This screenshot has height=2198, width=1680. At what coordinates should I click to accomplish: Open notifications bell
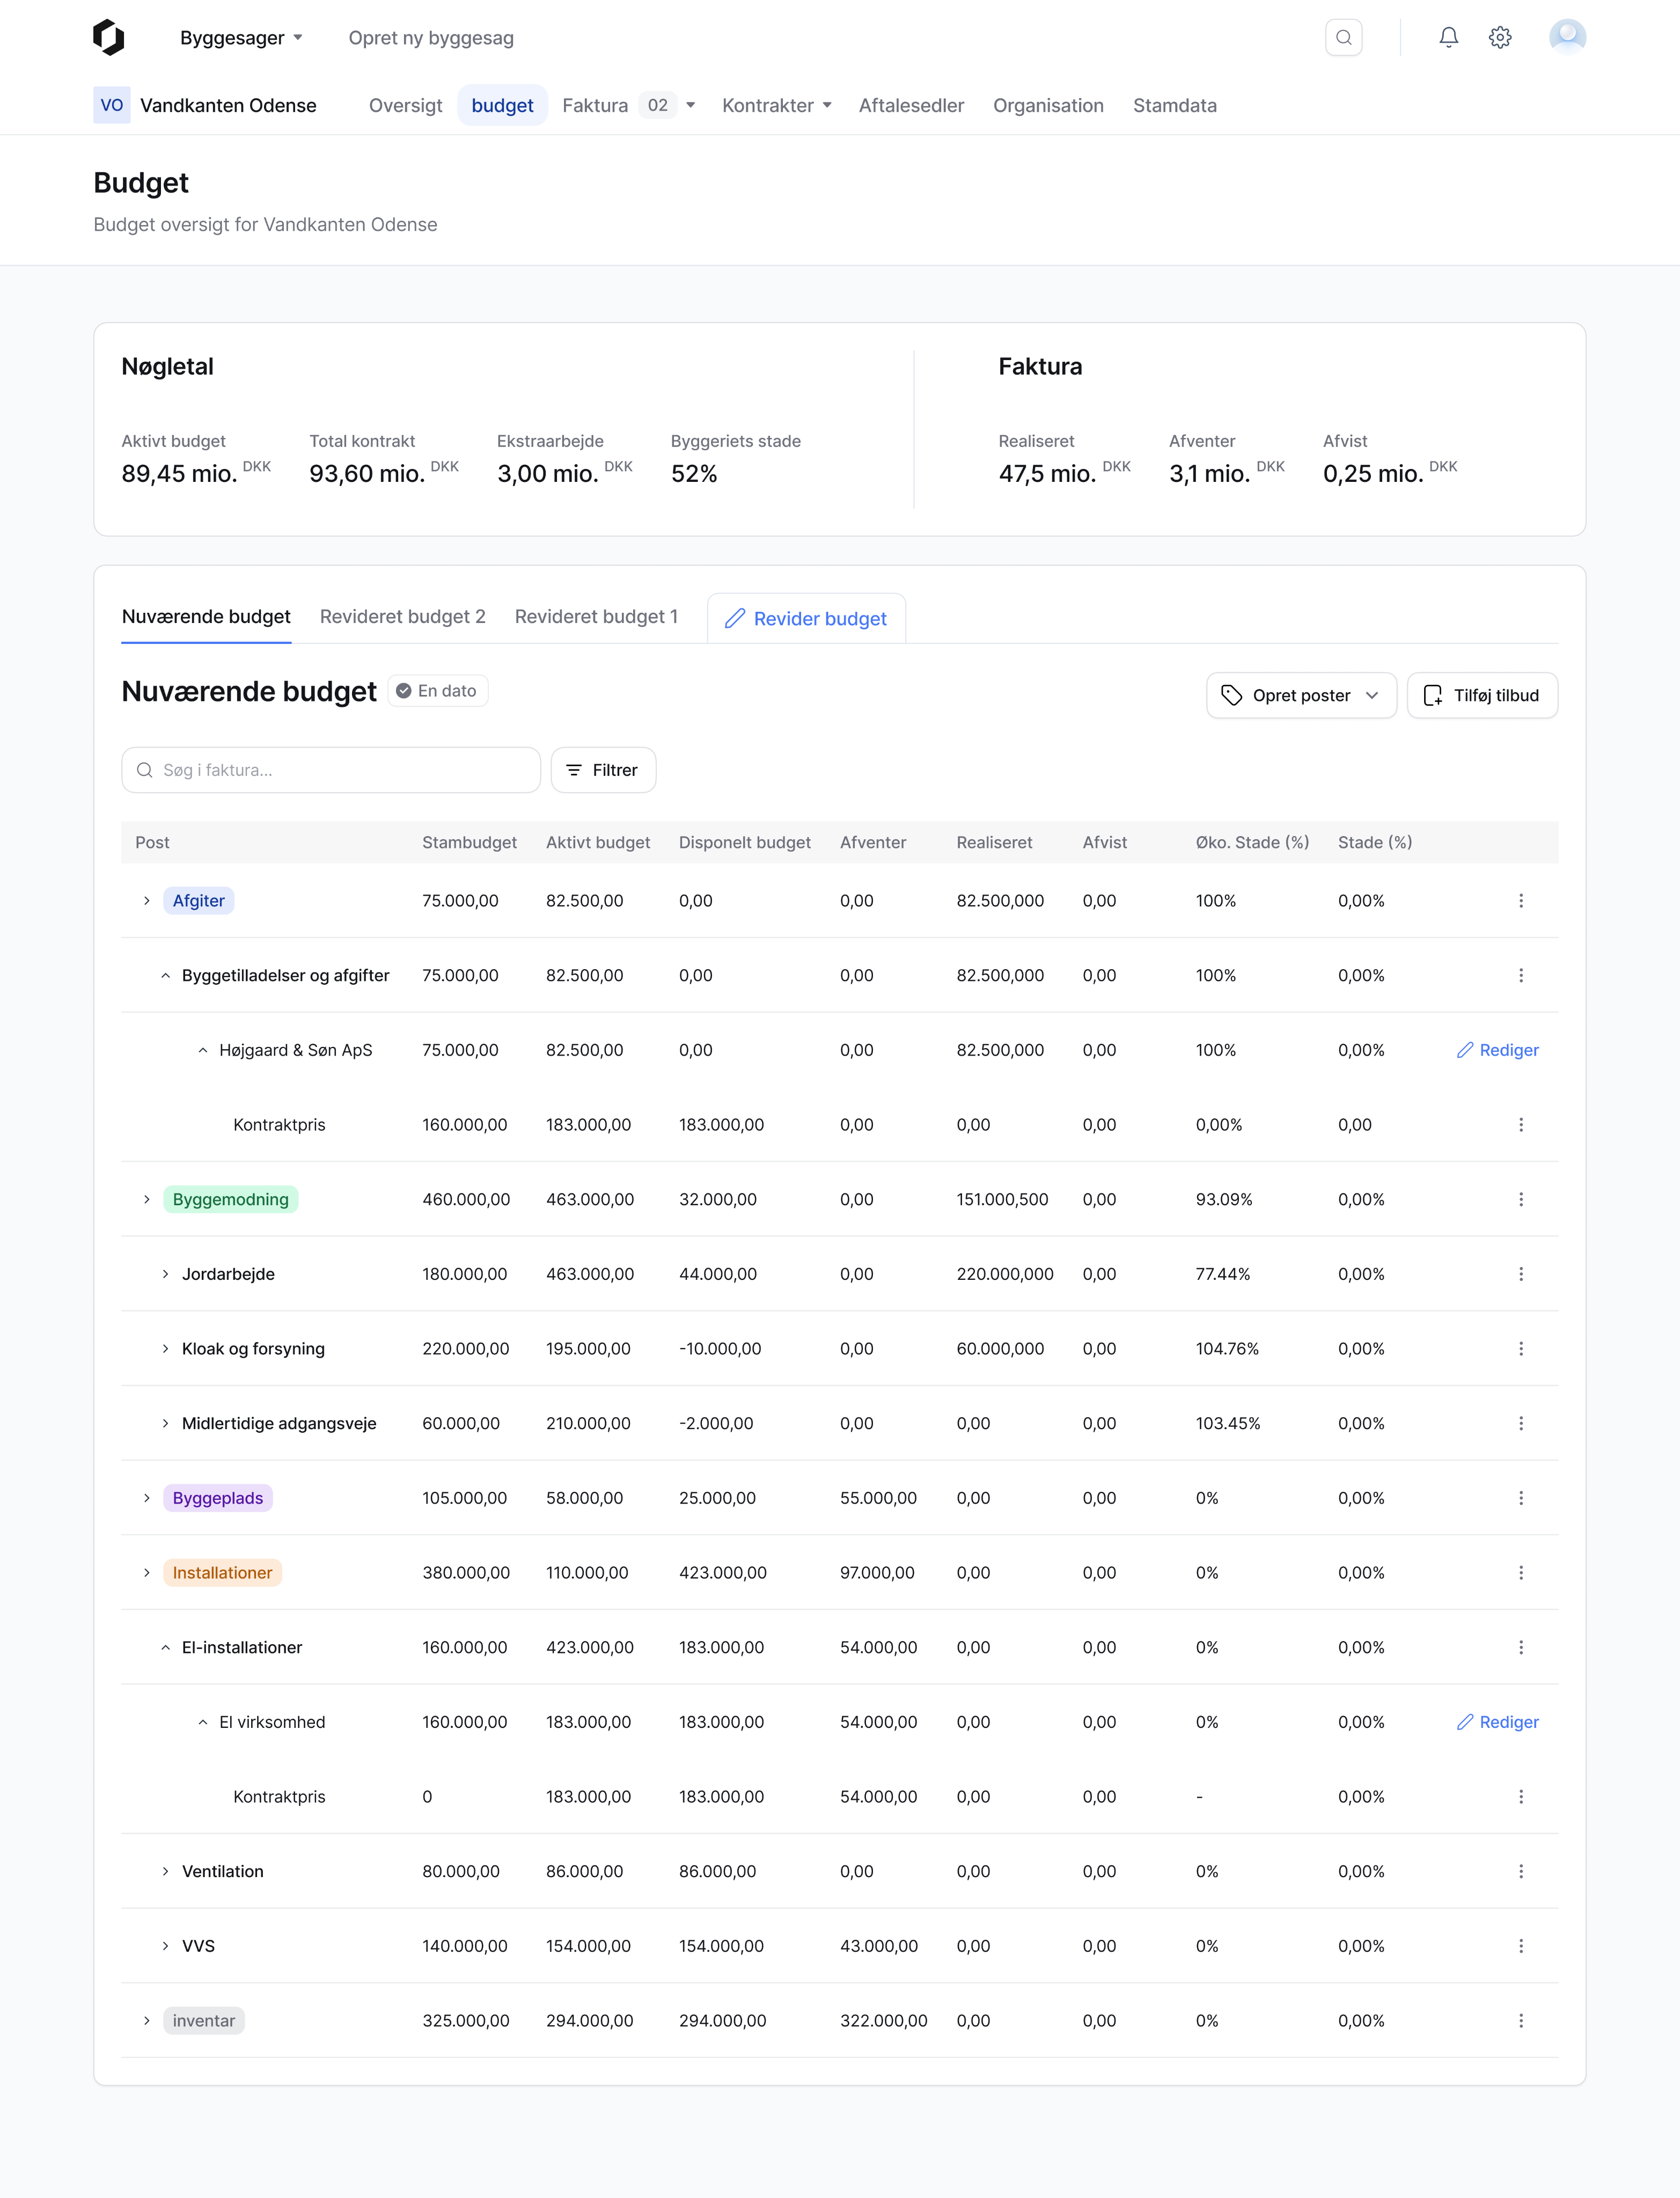(x=1448, y=38)
